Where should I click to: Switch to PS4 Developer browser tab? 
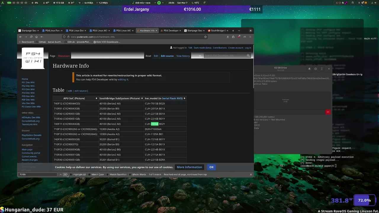pyautogui.click(x=171, y=30)
